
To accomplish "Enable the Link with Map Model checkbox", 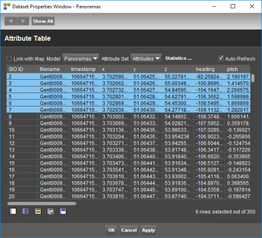I will (9, 59).
